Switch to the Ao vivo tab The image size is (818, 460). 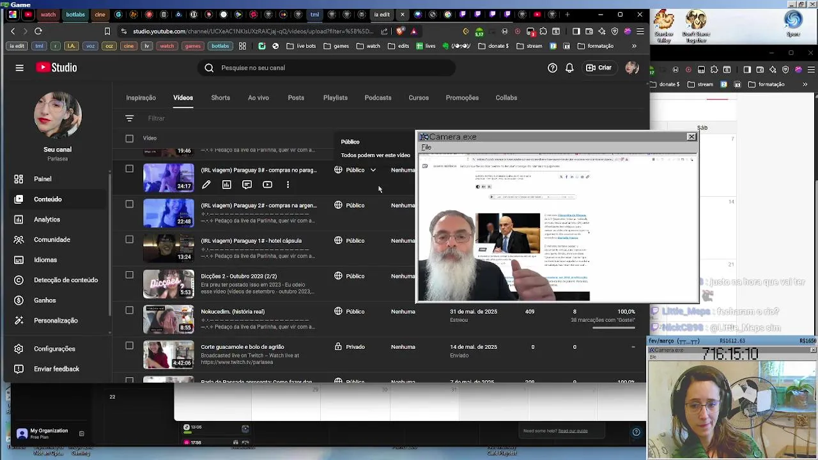tap(258, 98)
